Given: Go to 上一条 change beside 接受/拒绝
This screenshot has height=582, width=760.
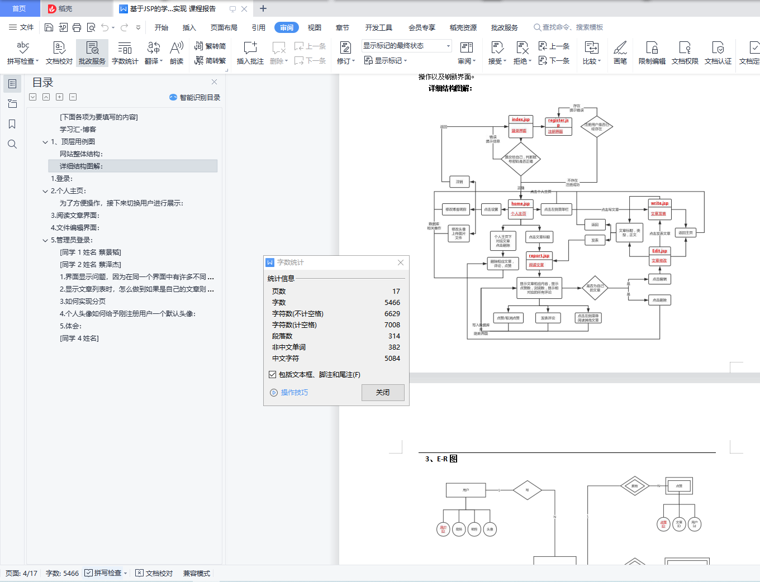Looking at the screenshot, I should 554,46.
